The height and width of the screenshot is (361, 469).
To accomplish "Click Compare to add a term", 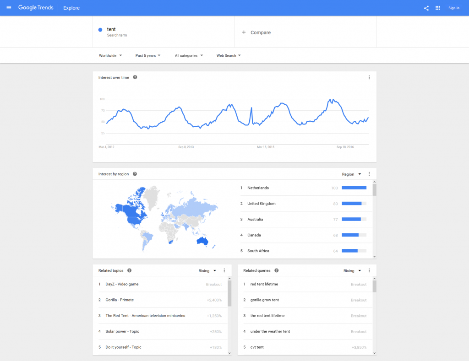I will coord(261,32).
